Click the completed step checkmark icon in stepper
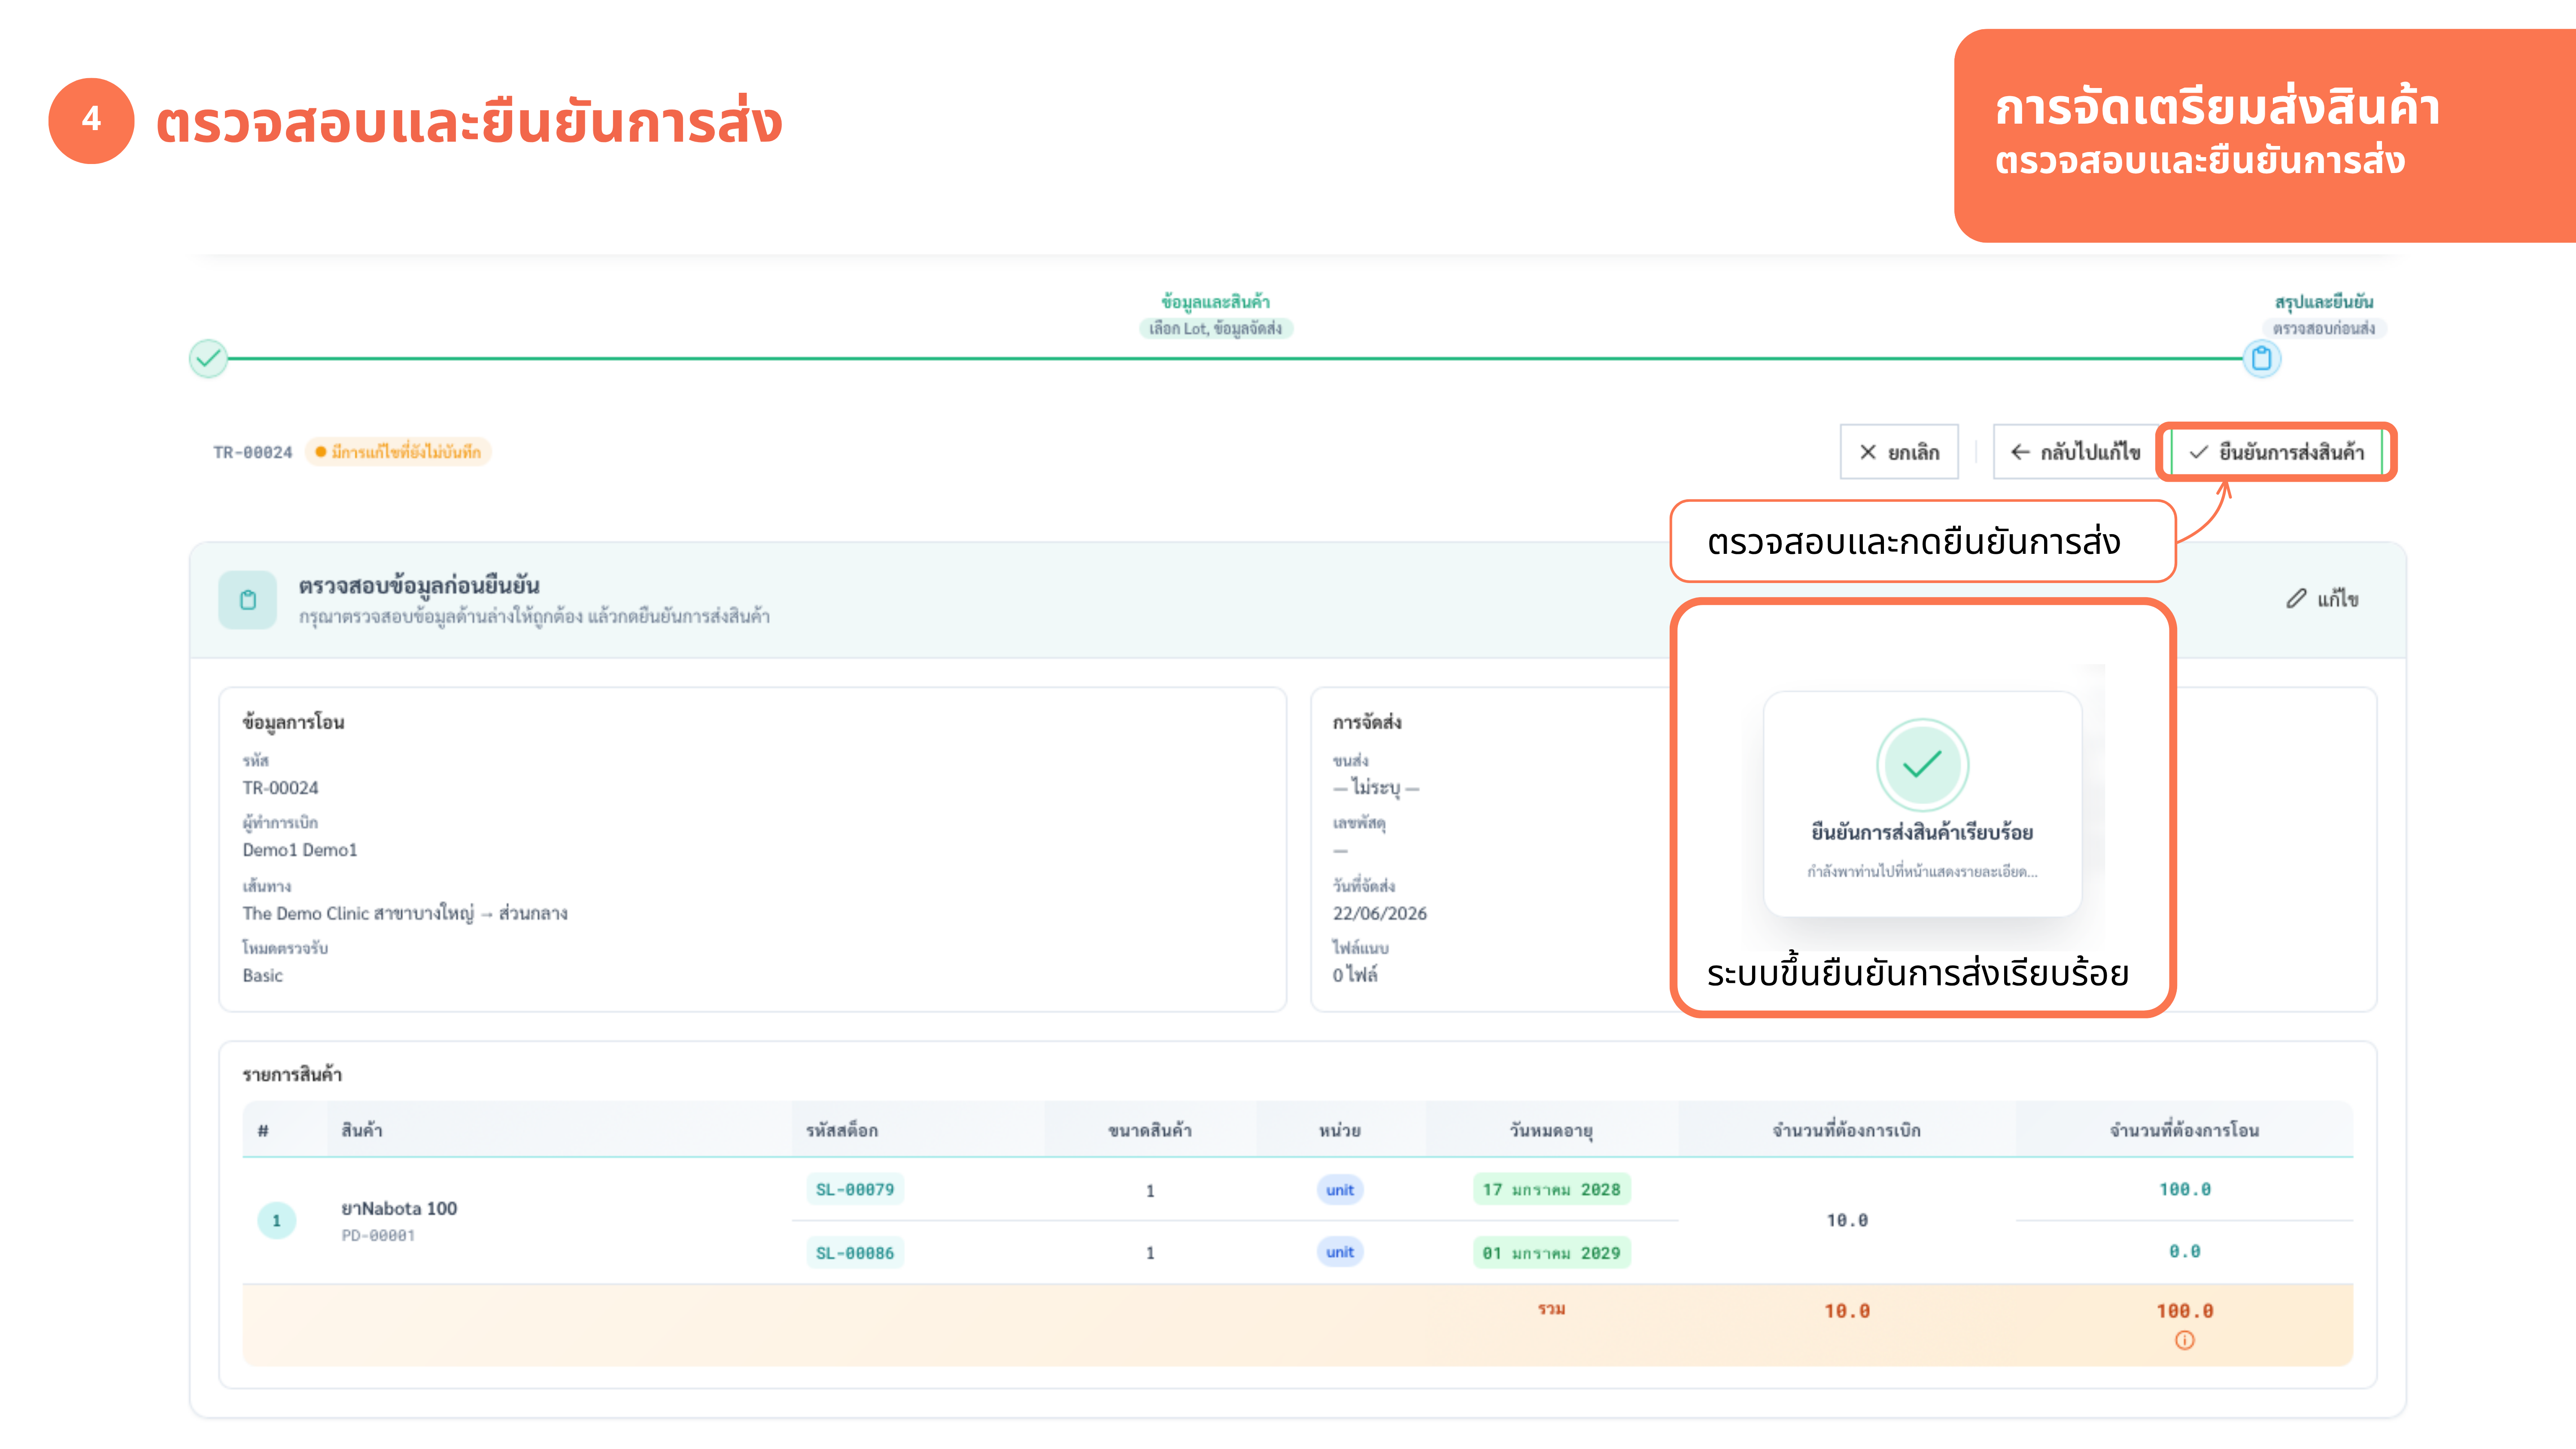This screenshot has width=2576, height=1449. [208, 358]
